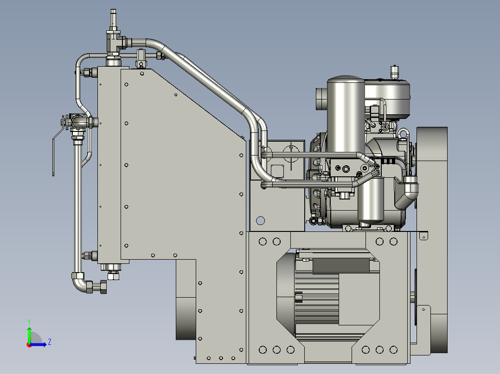The height and width of the screenshot is (374, 500).
Task: Click the red origin dot of the axis triad
Action: 29,345
